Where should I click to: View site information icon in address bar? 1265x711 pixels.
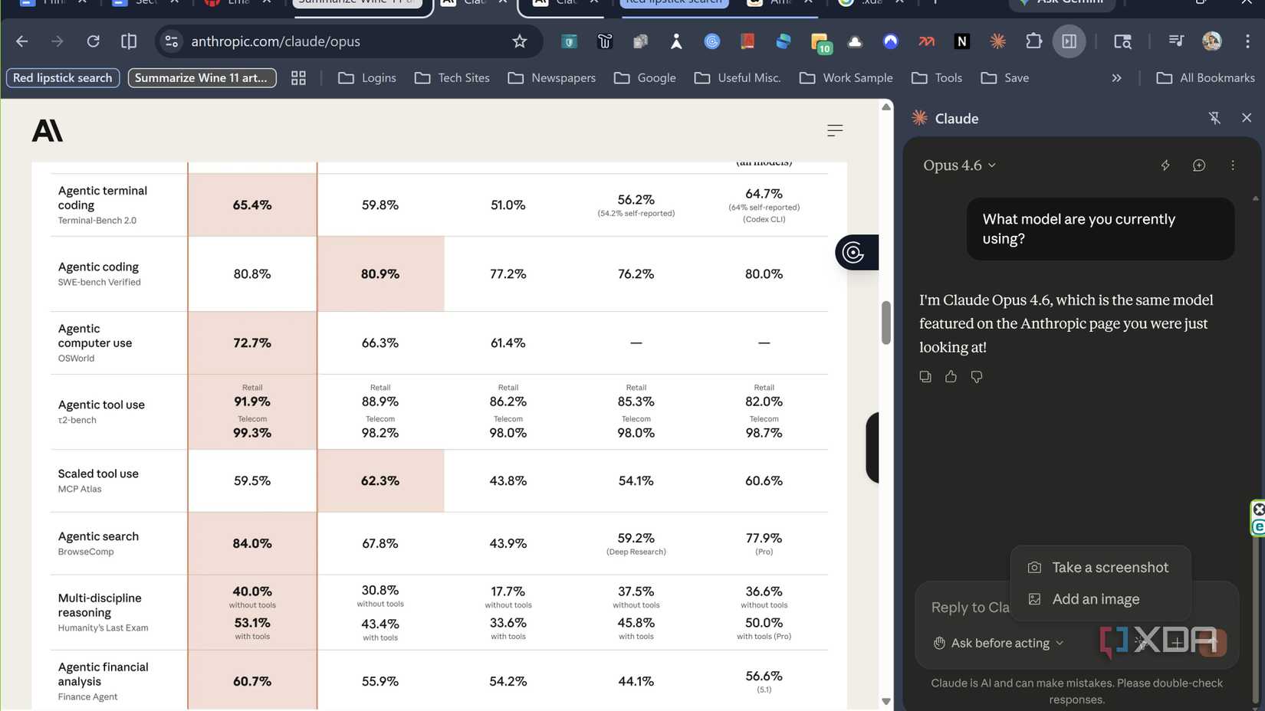click(x=172, y=41)
